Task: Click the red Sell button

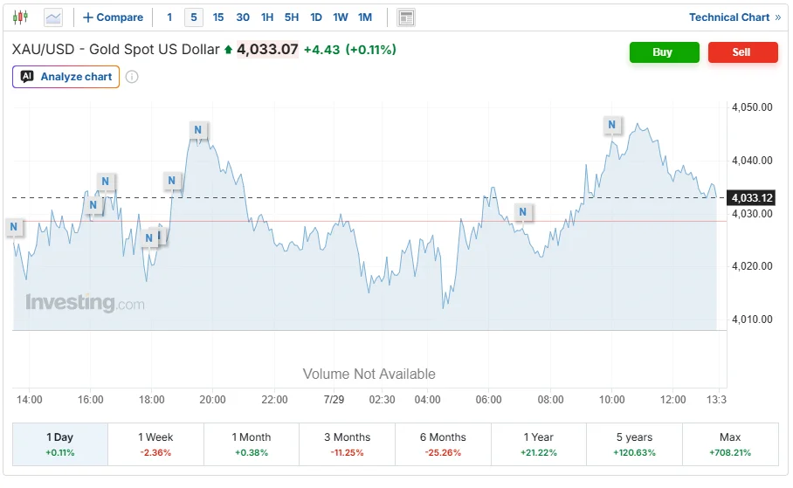Action: pos(743,52)
